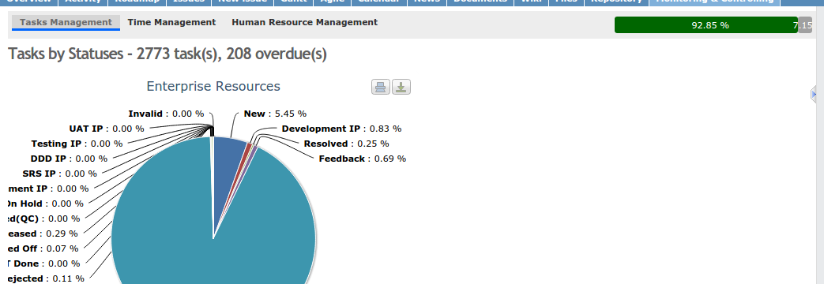This screenshot has width=824, height=284.
Task: Click the Enterprise Resources chart title
Action: click(213, 86)
